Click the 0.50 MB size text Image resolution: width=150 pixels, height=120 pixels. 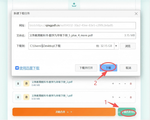[x=36, y=99]
